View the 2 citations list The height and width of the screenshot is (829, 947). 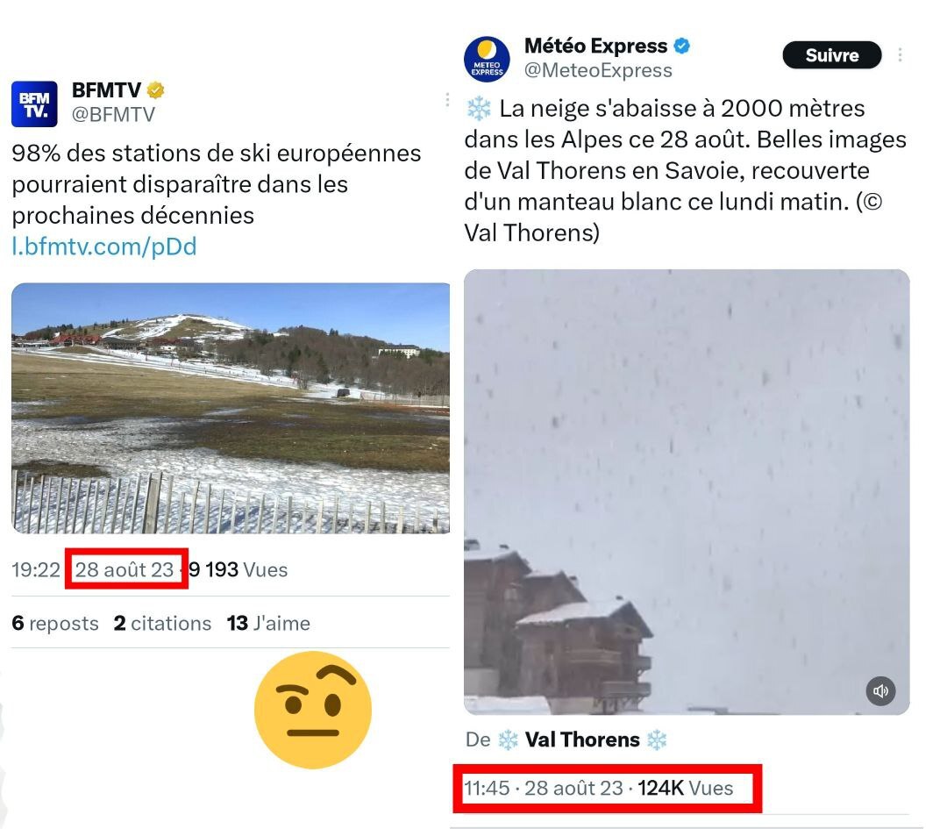coord(162,624)
